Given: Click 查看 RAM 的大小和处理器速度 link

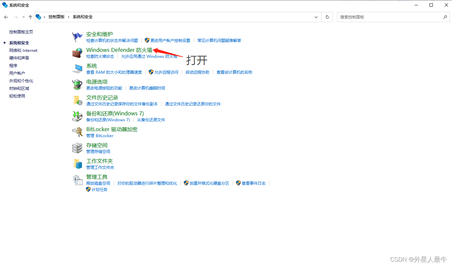Looking at the screenshot, I should tap(114, 72).
